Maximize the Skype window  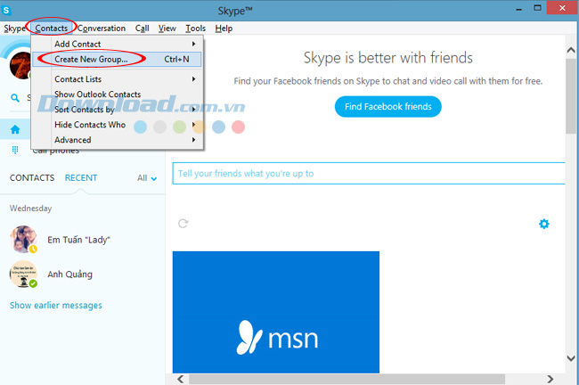click(537, 8)
